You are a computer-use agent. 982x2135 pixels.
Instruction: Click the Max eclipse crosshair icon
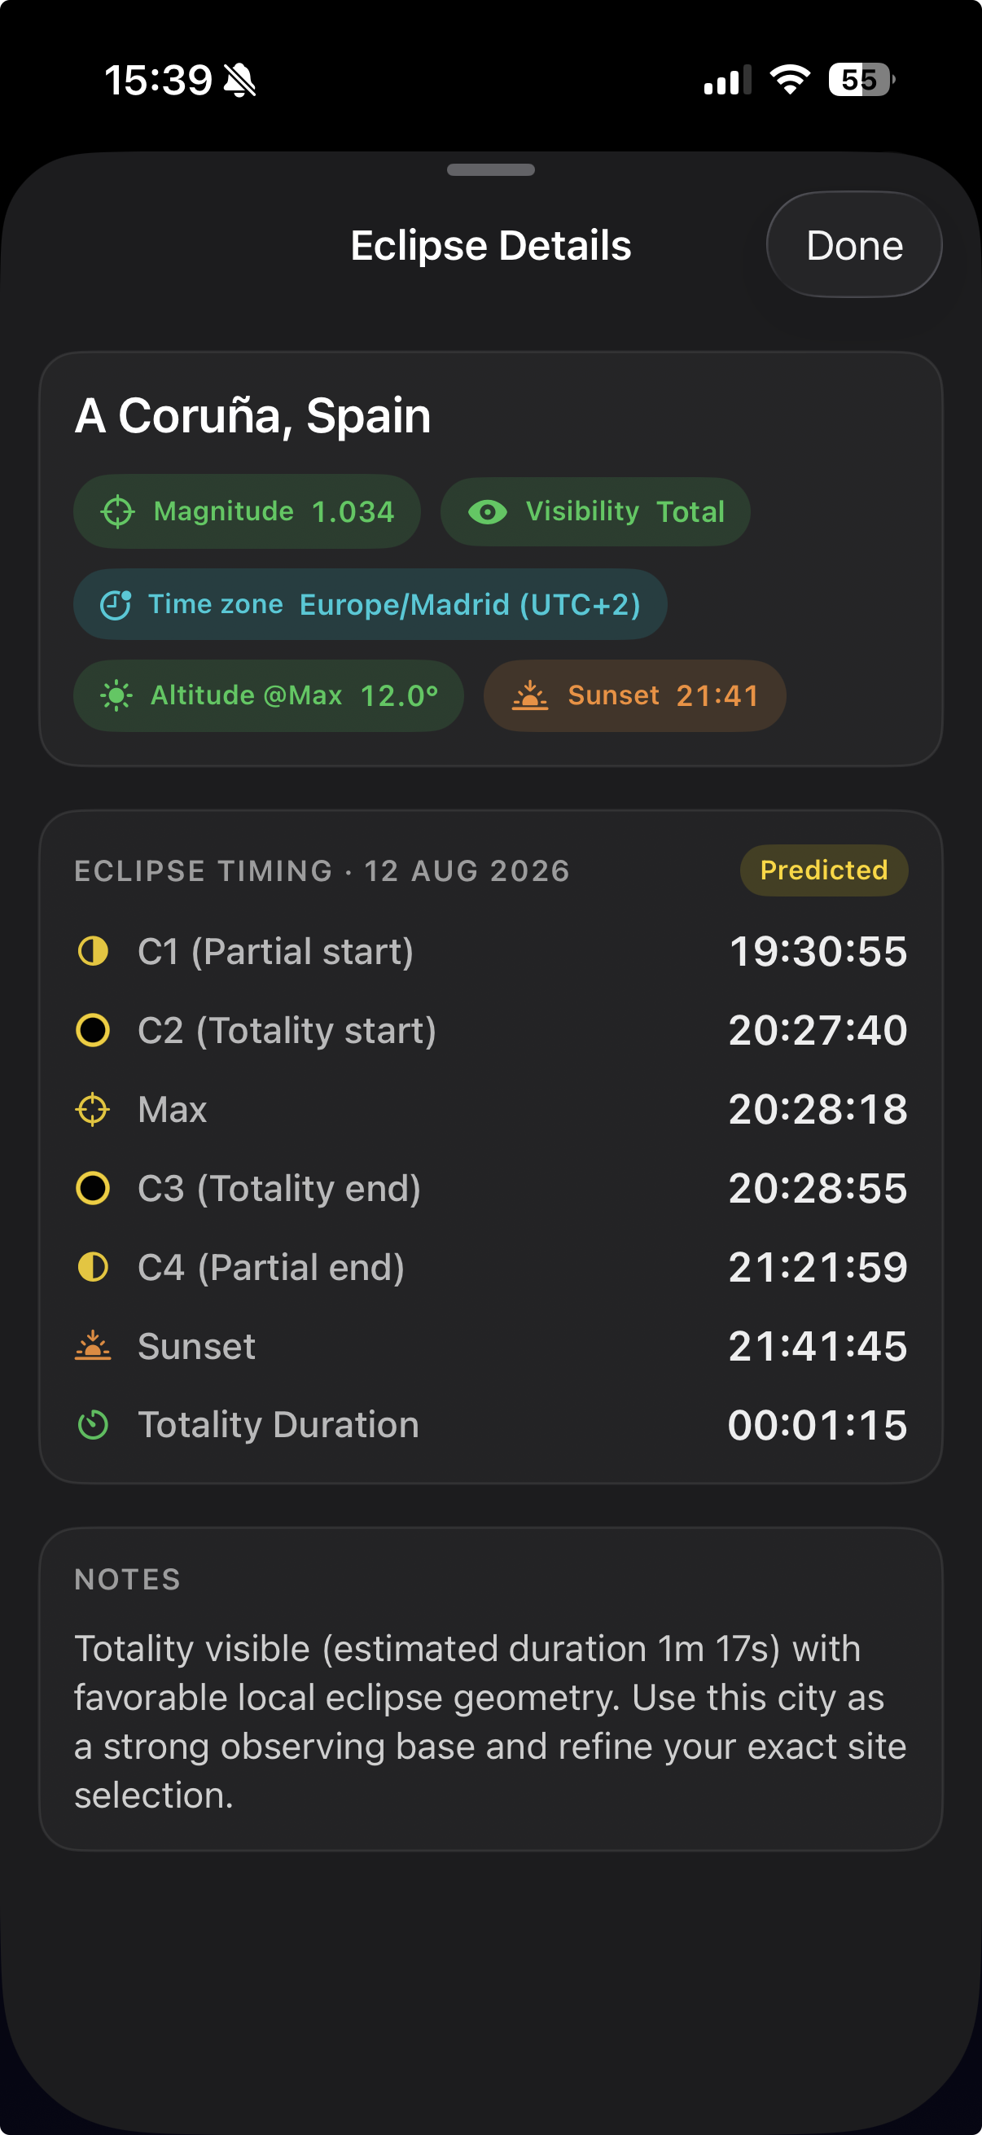(x=93, y=1109)
